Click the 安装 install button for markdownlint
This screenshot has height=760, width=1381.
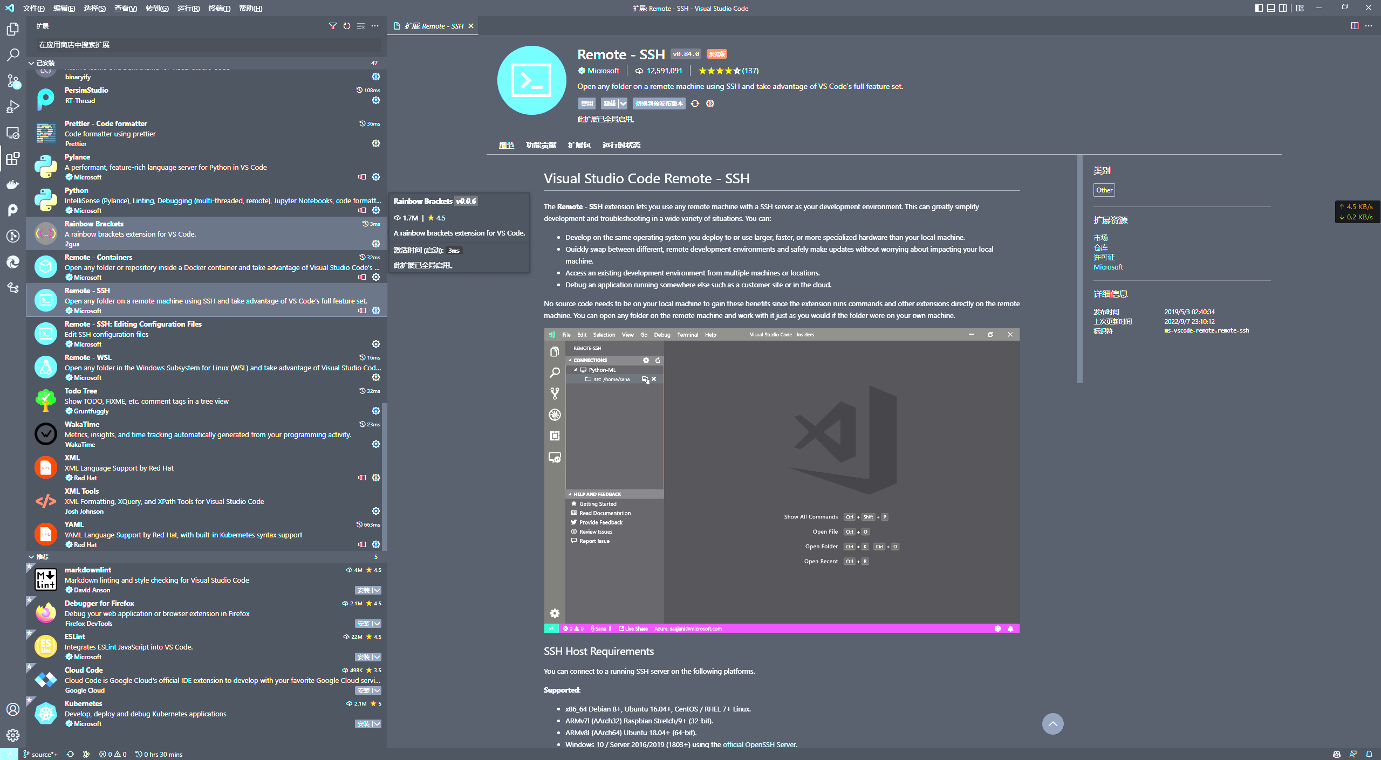pos(364,590)
